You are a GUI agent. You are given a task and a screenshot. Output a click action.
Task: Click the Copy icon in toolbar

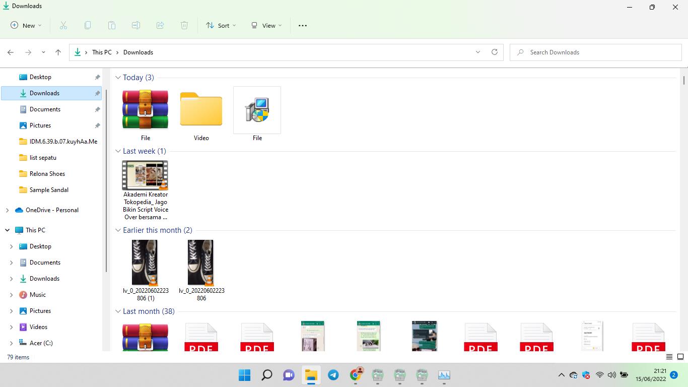pyautogui.click(x=88, y=26)
